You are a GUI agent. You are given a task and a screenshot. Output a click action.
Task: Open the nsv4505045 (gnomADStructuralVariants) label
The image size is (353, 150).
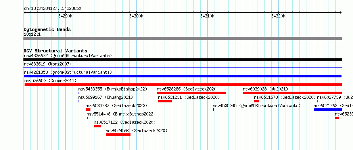257,106
